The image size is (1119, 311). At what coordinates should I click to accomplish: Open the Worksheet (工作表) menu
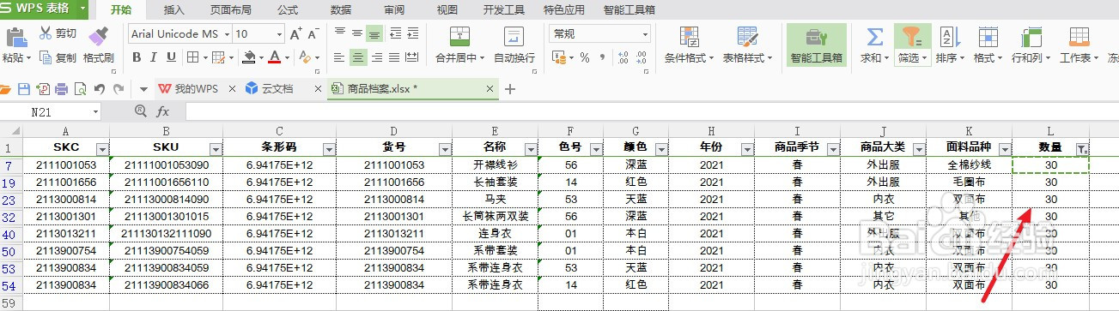coord(1078,45)
